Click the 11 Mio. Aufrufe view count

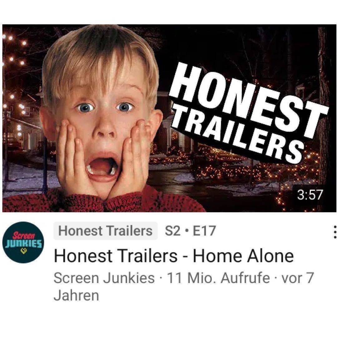coord(218,278)
